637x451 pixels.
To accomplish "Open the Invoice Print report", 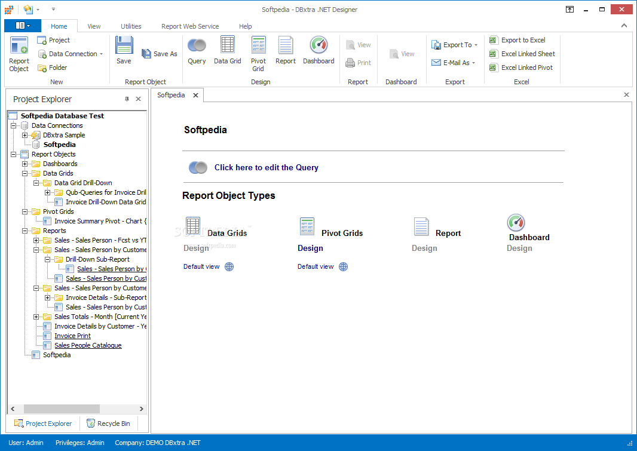I will click(73, 336).
